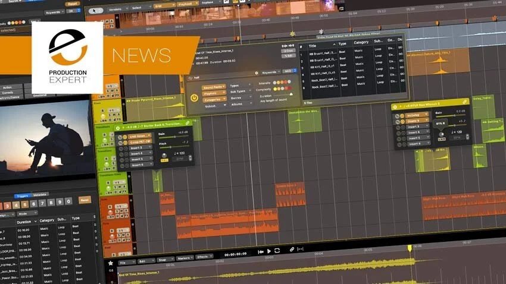Open the Snap dropdown in editor toolbar
Viewport: 506px width, 284px height.
pos(165,260)
